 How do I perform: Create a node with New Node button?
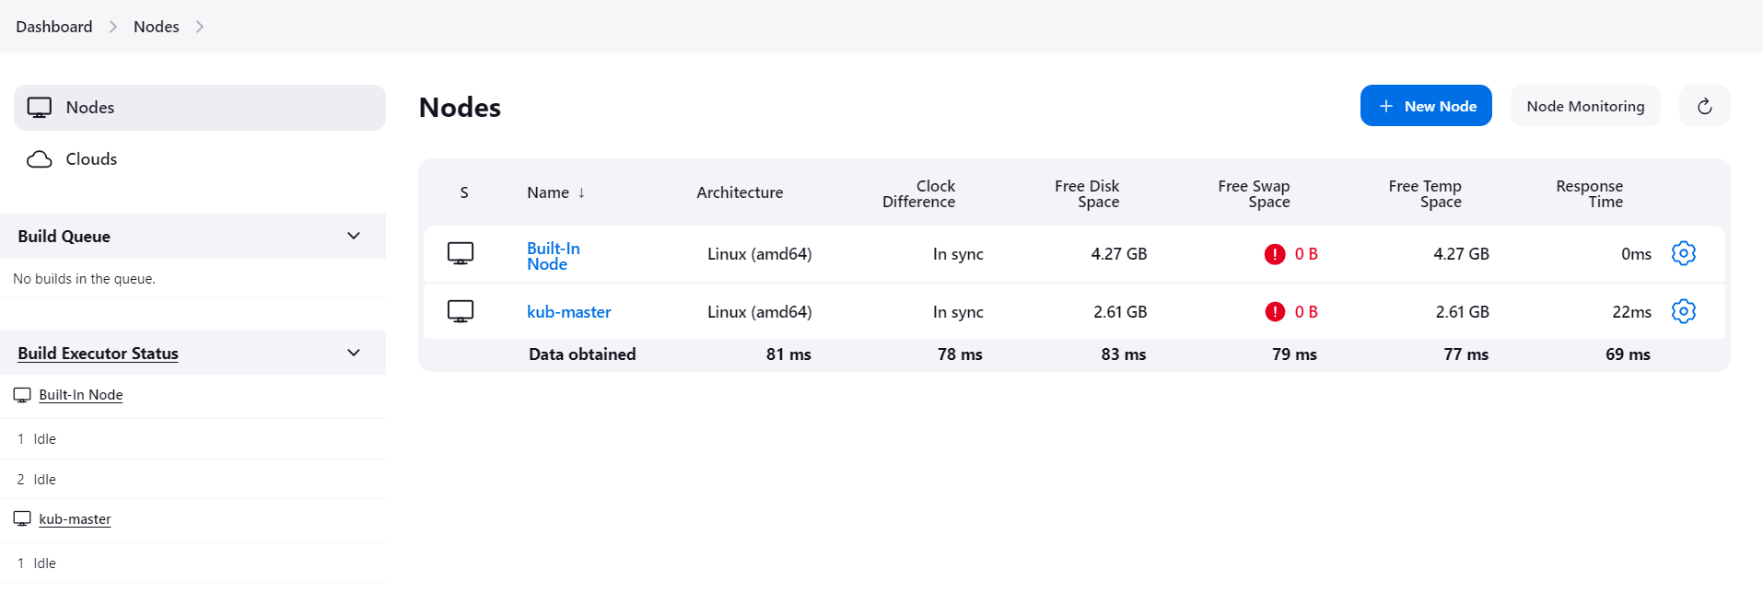point(1425,106)
